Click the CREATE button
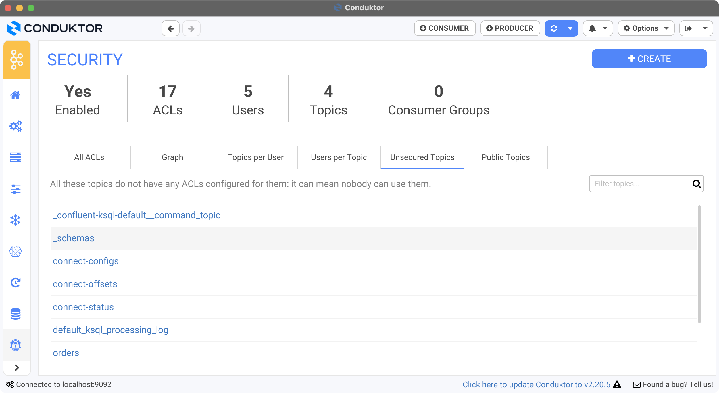Screen dimensions: 719x393 coord(649,59)
